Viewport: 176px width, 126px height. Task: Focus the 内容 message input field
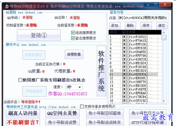[142, 18]
